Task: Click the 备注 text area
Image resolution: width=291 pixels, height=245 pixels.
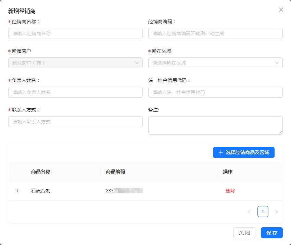Action: click(215, 125)
